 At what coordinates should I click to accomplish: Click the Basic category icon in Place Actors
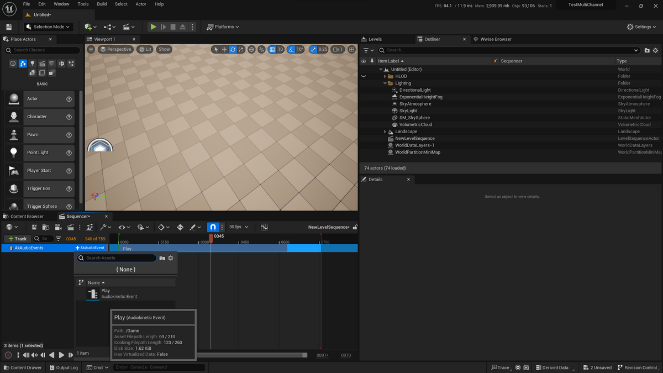tap(23, 64)
